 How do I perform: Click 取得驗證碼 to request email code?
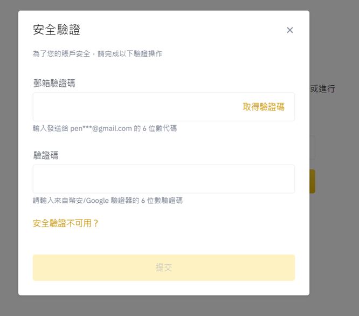point(264,107)
